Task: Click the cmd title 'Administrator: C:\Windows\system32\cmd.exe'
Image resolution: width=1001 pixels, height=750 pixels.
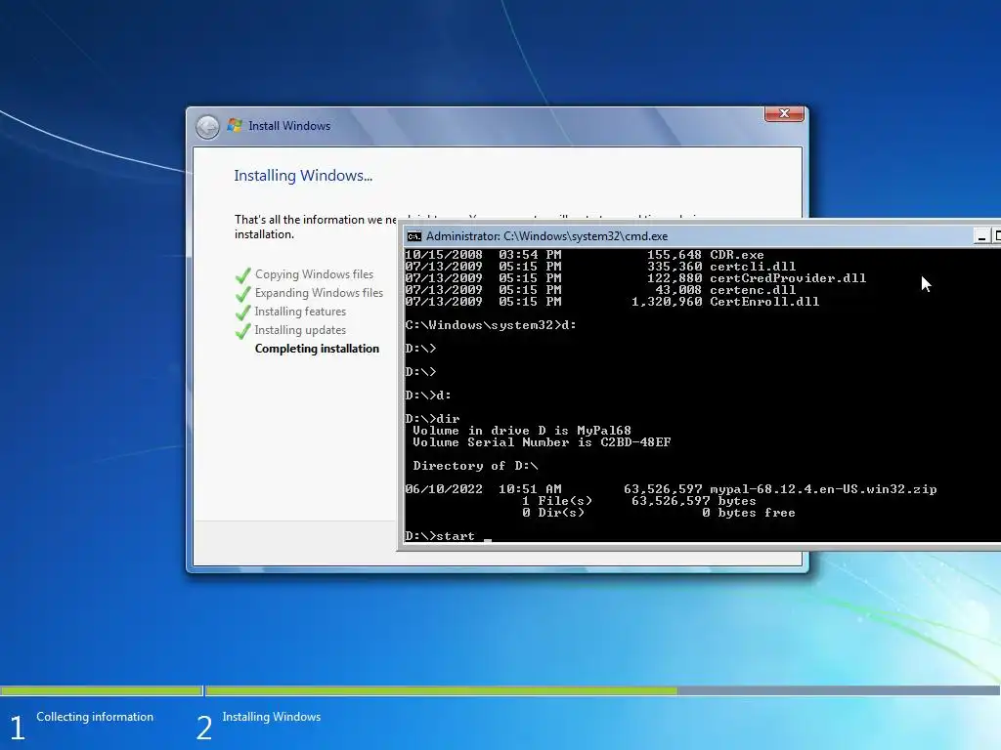Action: pos(547,236)
